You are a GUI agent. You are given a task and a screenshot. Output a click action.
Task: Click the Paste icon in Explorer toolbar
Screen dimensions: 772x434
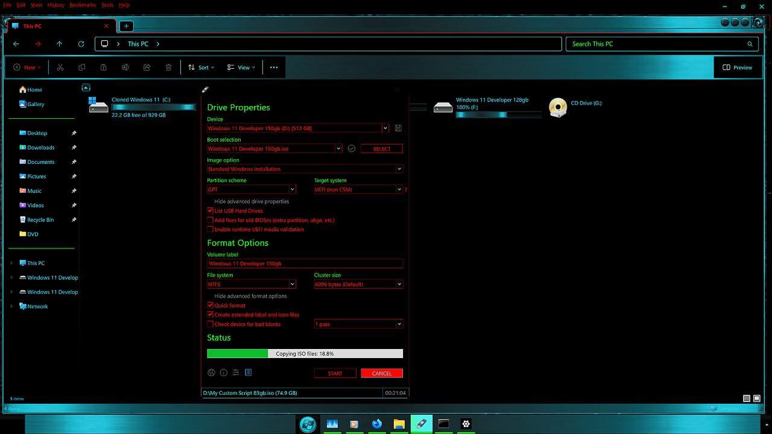(x=104, y=68)
